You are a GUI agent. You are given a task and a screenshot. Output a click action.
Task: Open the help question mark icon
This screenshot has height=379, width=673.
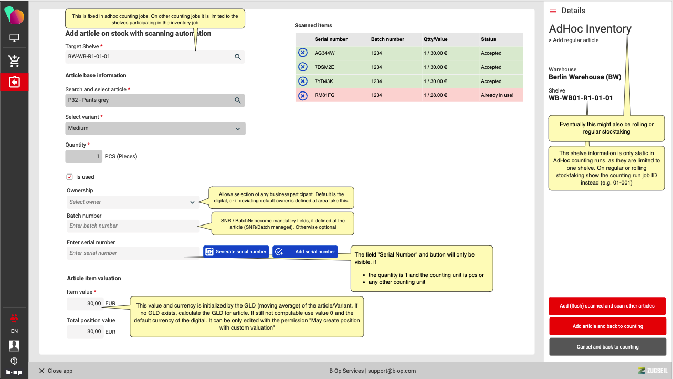pyautogui.click(x=14, y=361)
